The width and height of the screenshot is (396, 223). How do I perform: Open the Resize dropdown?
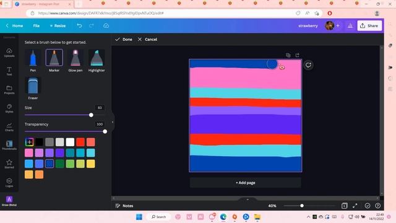(58, 25)
